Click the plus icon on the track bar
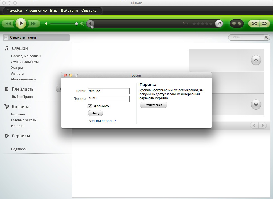The image size is (273, 199). click(x=90, y=24)
